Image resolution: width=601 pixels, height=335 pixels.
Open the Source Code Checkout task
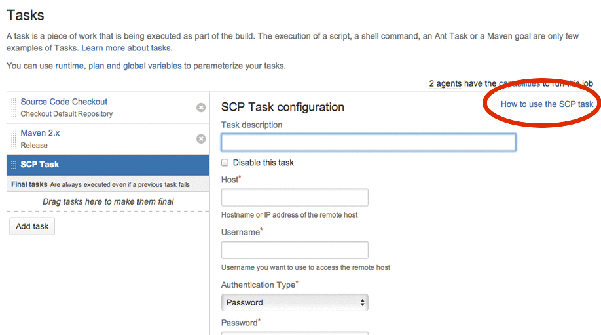pos(64,102)
